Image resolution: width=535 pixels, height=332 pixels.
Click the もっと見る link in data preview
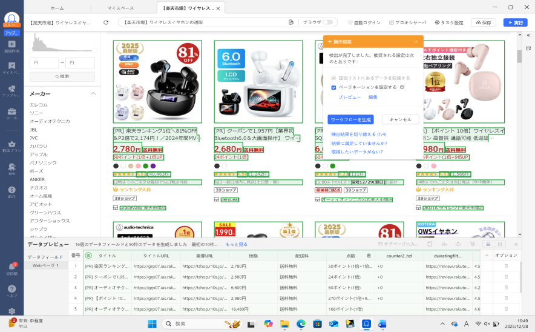pos(237,244)
